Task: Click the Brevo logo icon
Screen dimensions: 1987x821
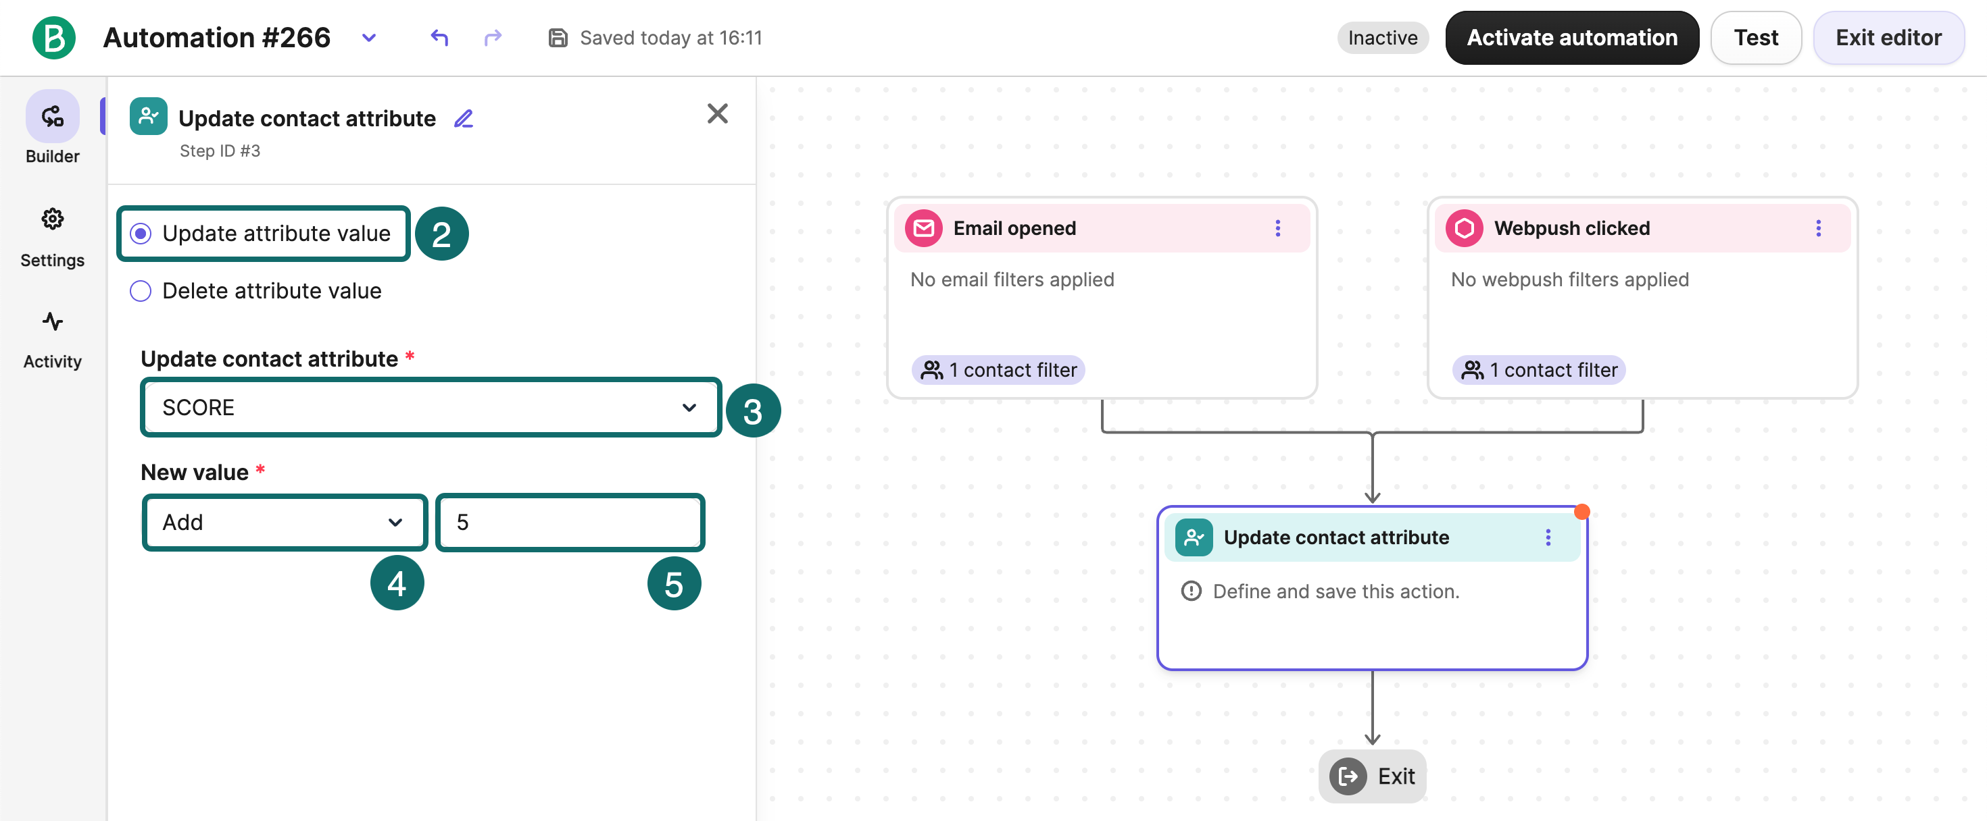Action: 54,37
